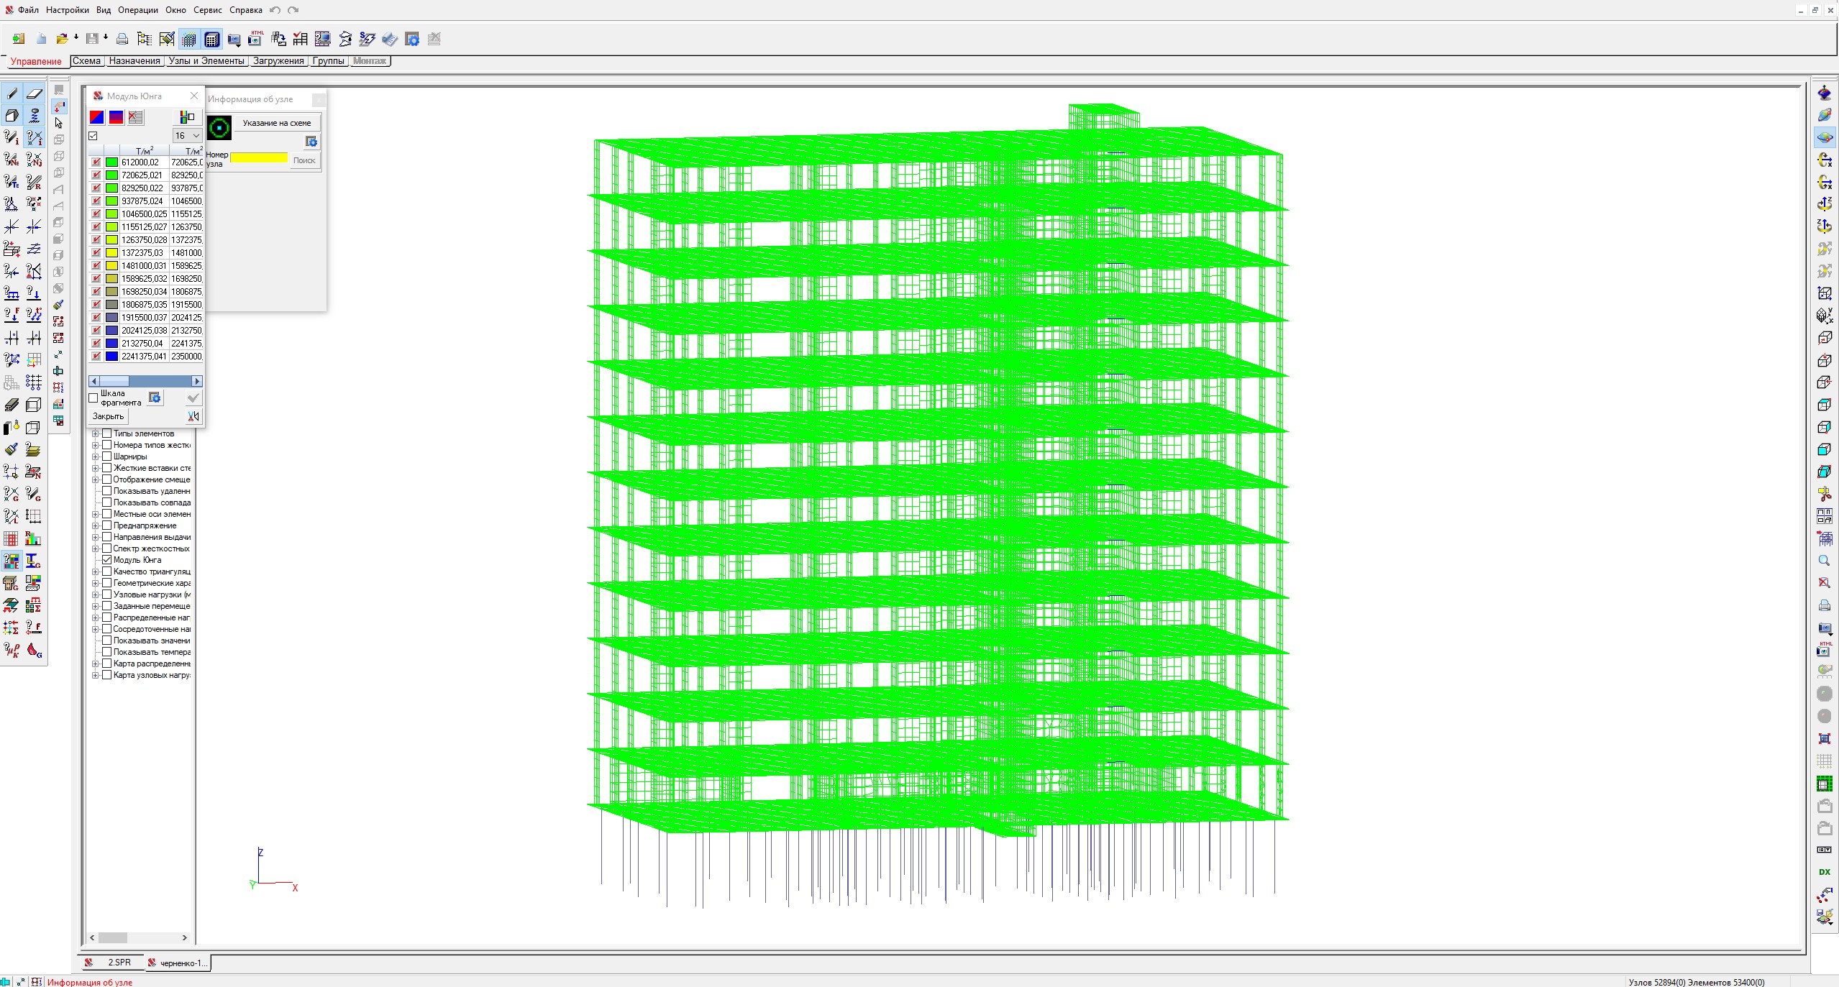
Task: Open the 16 intervals dropdown
Action: 187,135
